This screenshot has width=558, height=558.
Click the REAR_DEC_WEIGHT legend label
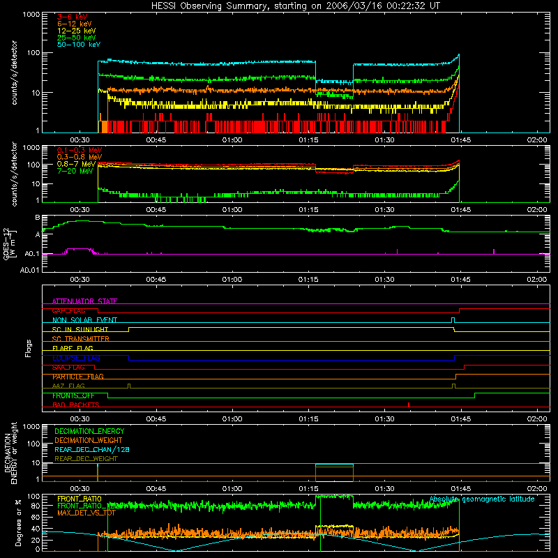86,459
